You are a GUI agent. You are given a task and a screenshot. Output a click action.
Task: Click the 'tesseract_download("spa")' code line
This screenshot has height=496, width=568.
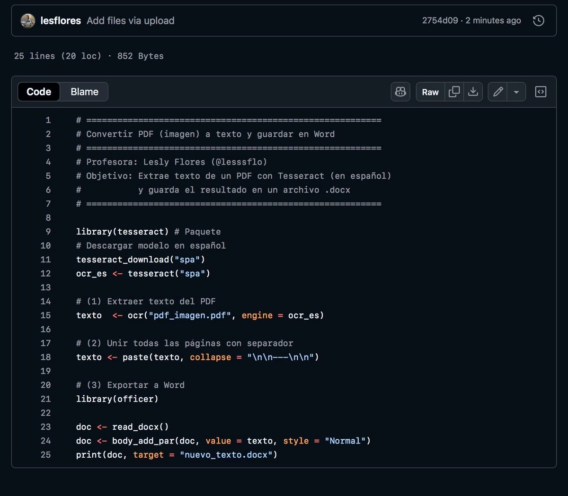coord(141,260)
